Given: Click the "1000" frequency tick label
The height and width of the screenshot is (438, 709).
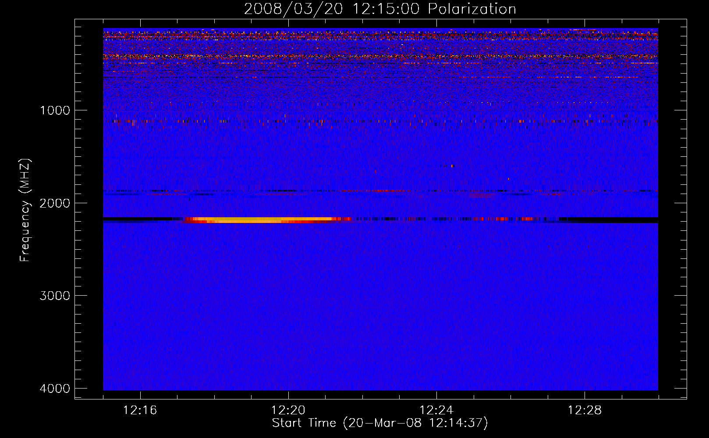Looking at the screenshot, I should point(55,110).
